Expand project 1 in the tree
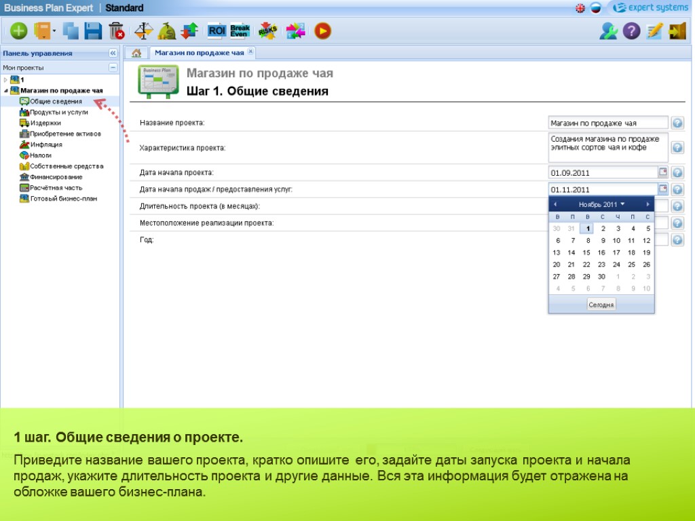Screen dimensions: 695x521 (5, 80)
